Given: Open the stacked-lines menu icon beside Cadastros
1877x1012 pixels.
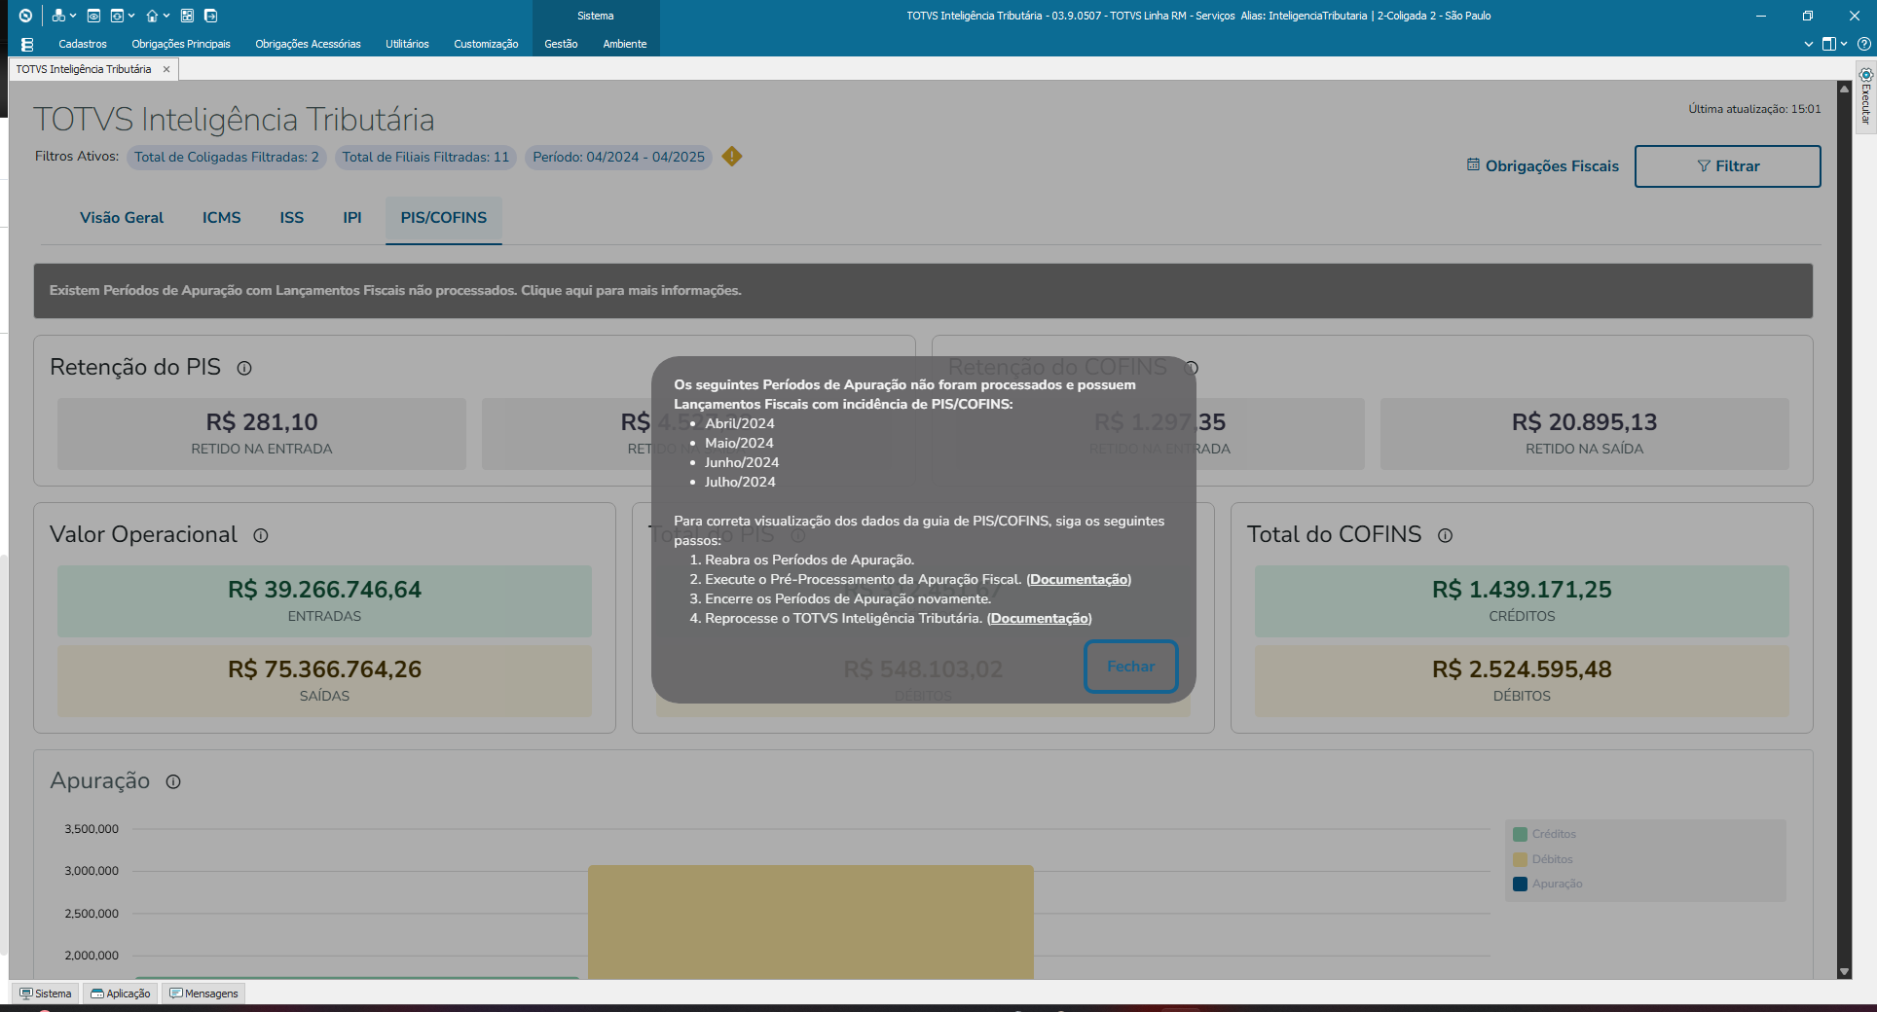Looking at the screenshot, I should [27, 44].
